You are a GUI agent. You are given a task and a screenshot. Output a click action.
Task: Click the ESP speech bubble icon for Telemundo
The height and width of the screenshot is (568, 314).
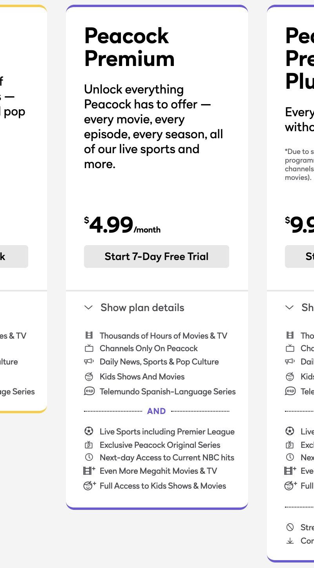(x=89, y=392)
